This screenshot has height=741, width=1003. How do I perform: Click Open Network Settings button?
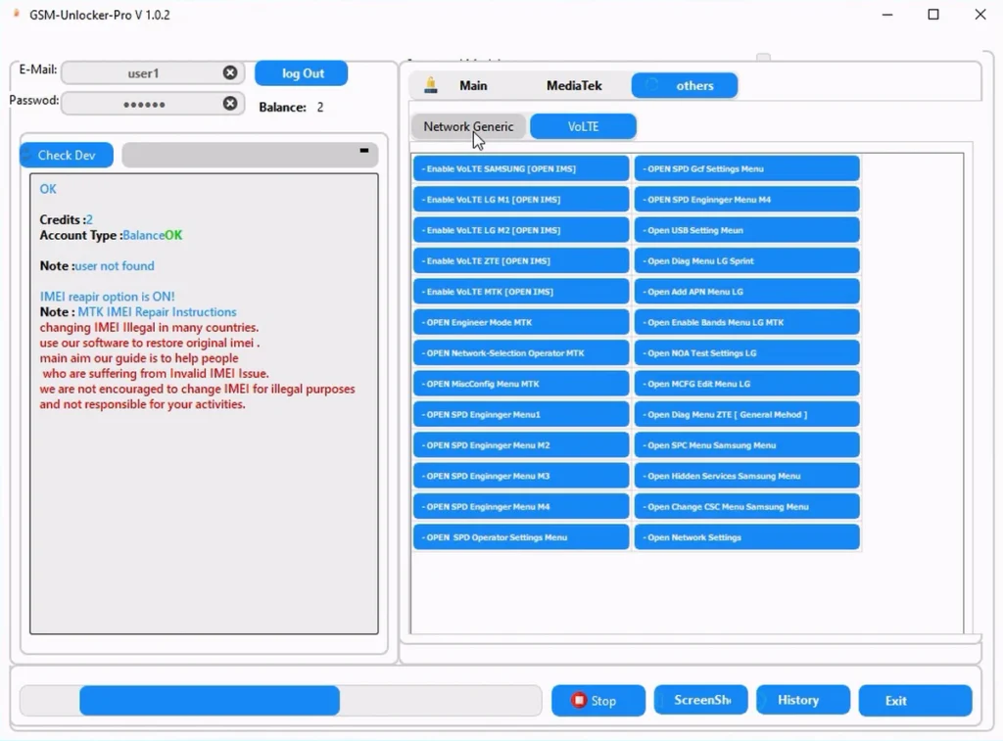(746, 537)
